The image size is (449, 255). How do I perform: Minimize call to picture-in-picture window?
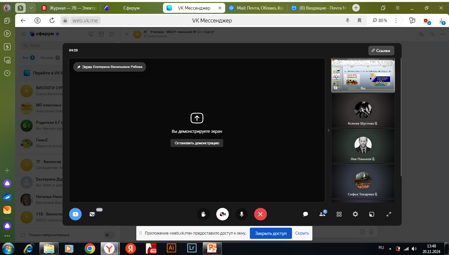[x=372, y=214]
